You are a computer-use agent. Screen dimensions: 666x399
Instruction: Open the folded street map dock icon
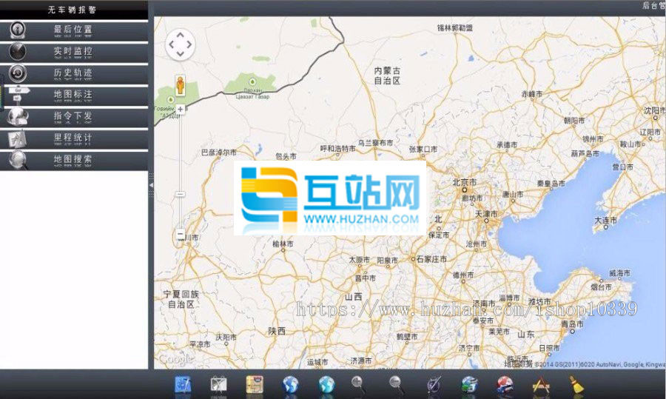pos(255,384)
